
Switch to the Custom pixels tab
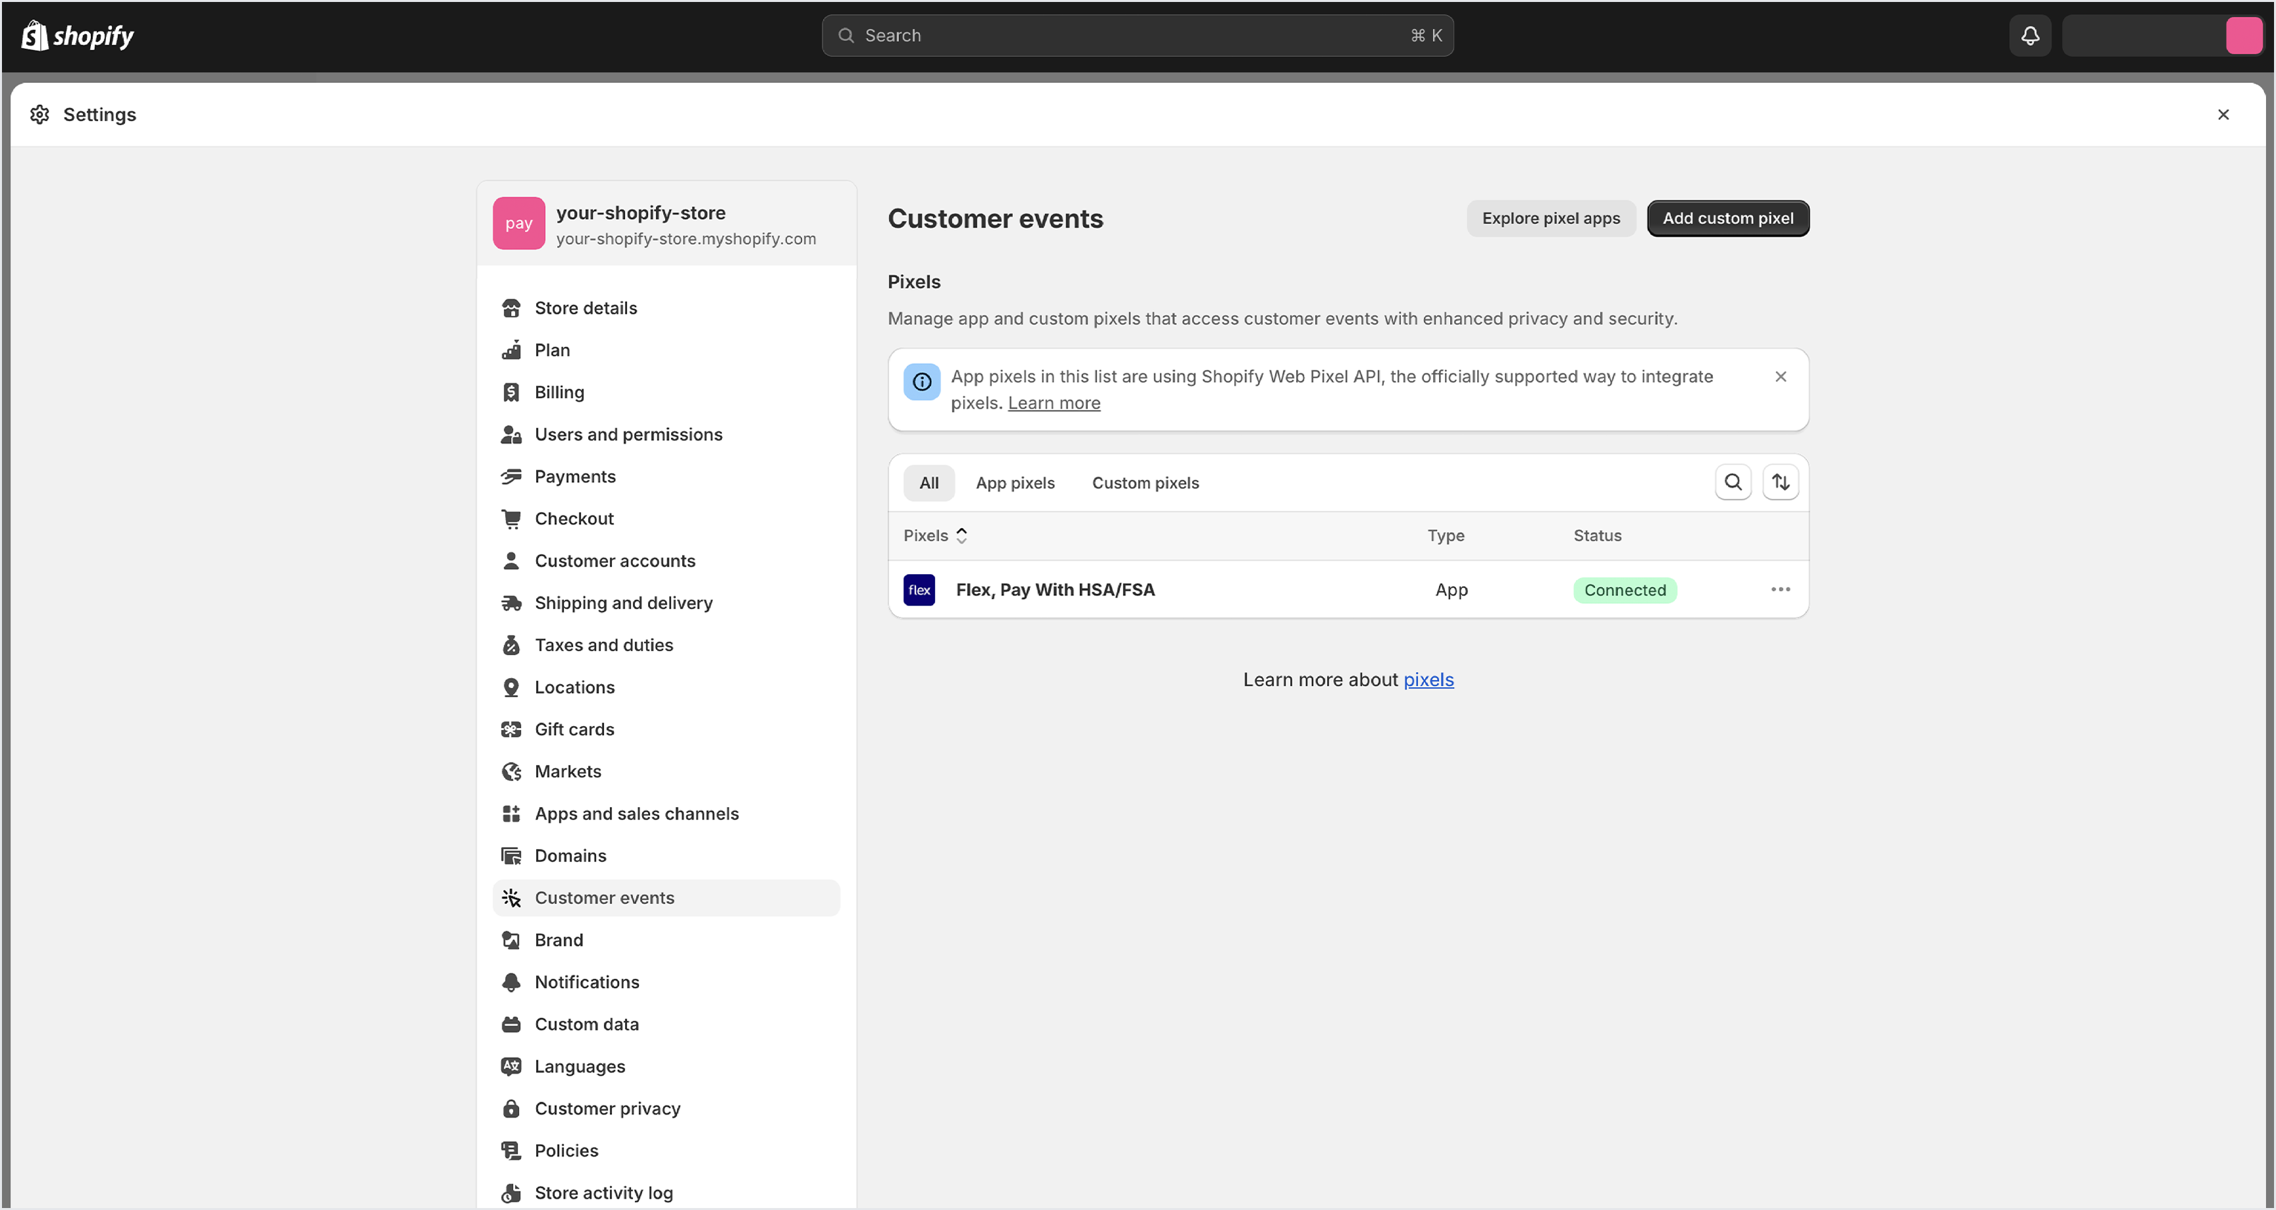(x=1145, y=483)
